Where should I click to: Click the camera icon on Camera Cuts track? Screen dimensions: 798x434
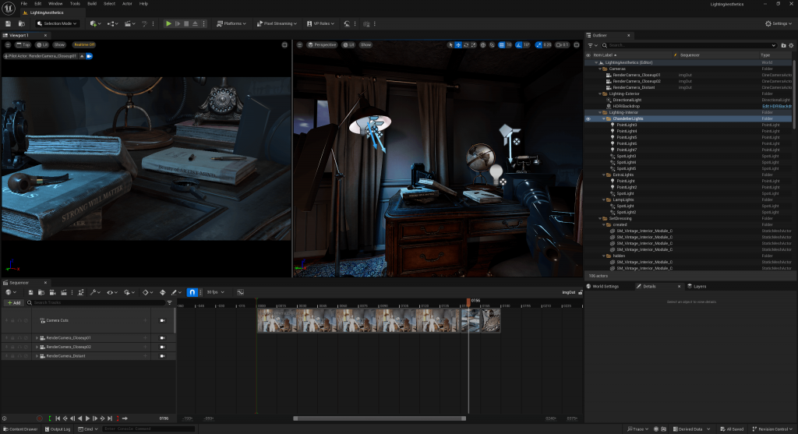coord(162,320)
